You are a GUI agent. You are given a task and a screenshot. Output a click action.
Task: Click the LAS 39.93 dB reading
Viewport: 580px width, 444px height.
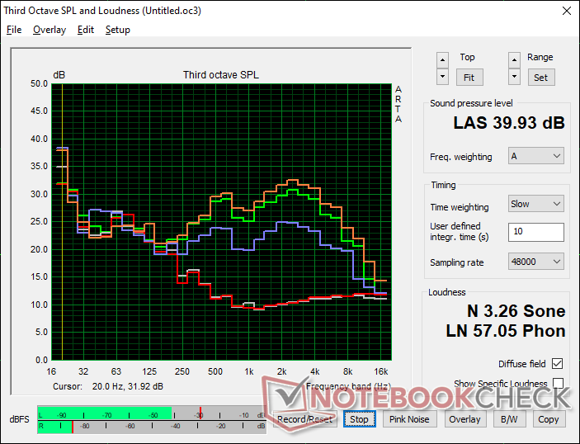point(509,123)
